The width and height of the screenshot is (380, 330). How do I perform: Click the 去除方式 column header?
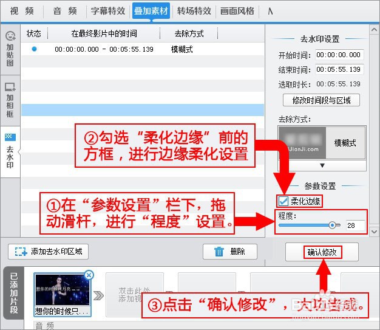click(x=189, y=33)
